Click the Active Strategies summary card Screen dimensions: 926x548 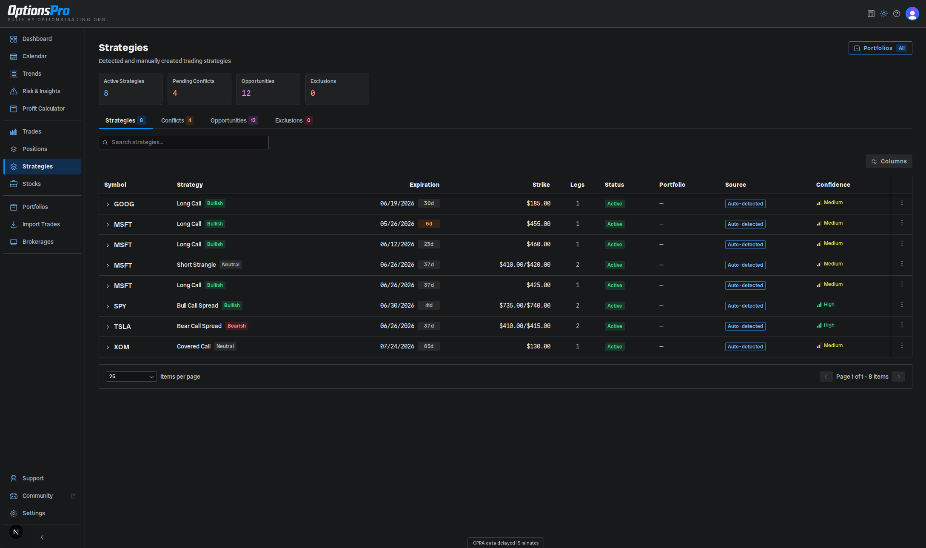(131, 89)
